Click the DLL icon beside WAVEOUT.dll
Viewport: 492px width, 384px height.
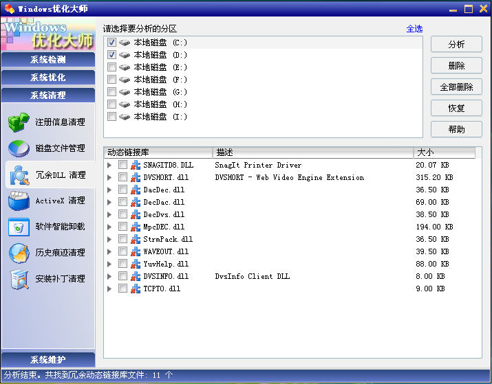[136, 251]
